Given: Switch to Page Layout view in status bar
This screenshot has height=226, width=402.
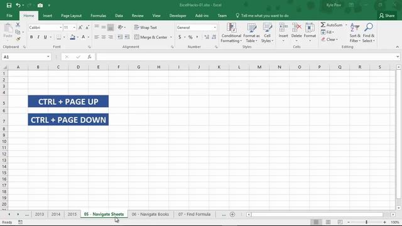Looking at the screenshot, I should (x=328, y=222).
